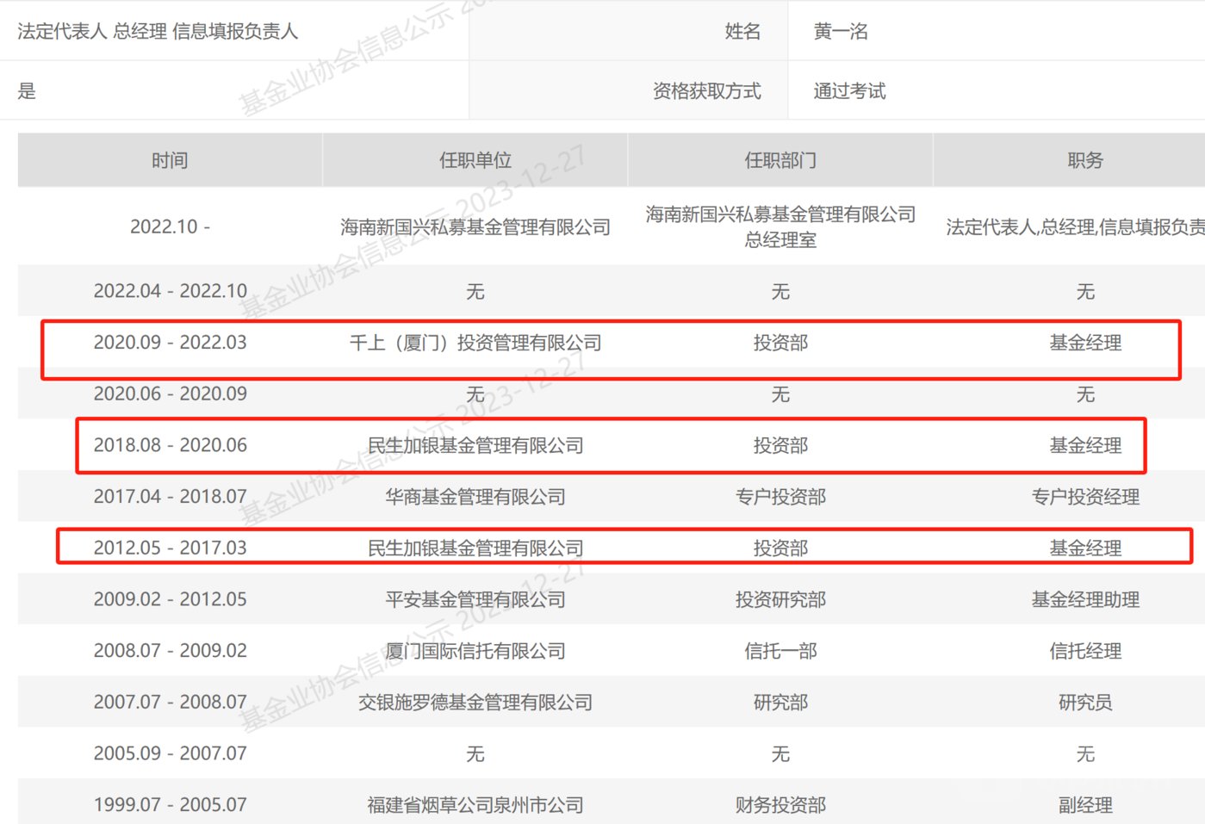Select 投资部 in the 2018.08 - 2020.06 row
The width and height of the screenshot is (1205, 824).
(x=780, y=445)
